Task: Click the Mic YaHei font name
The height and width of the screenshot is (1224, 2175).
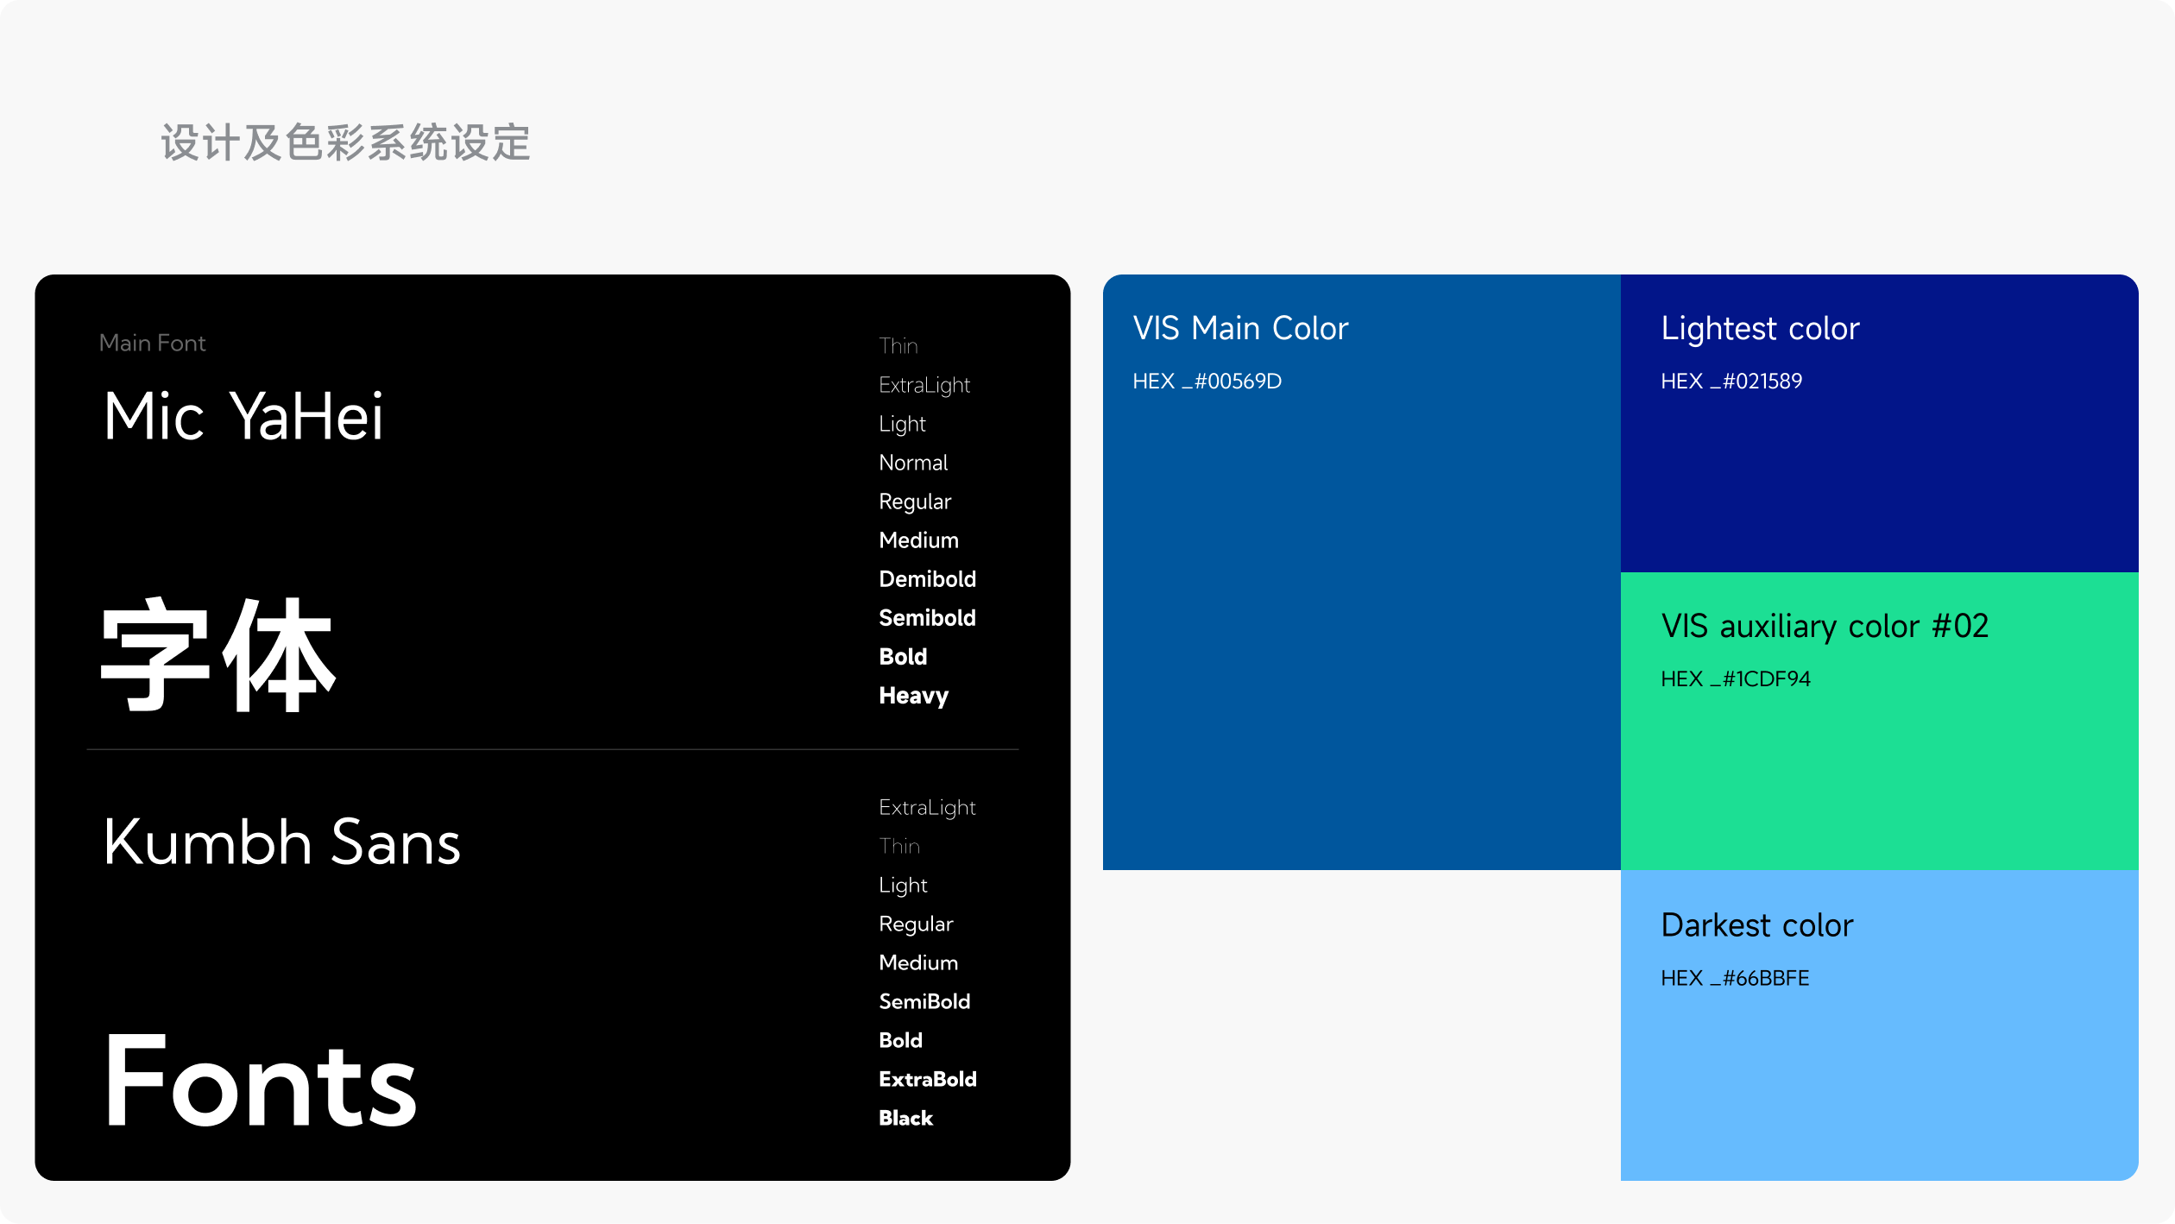Action: pyautogui.click(x=243, y=417)
